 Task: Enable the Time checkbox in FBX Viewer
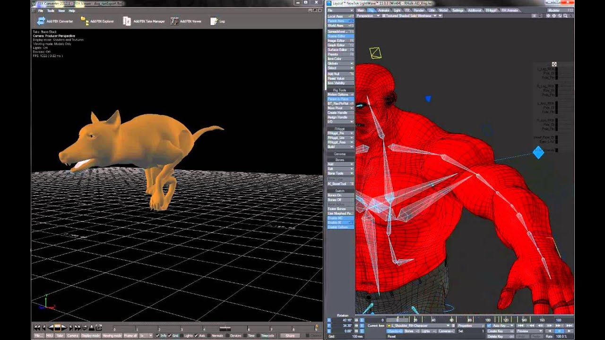tap(245, 336)
